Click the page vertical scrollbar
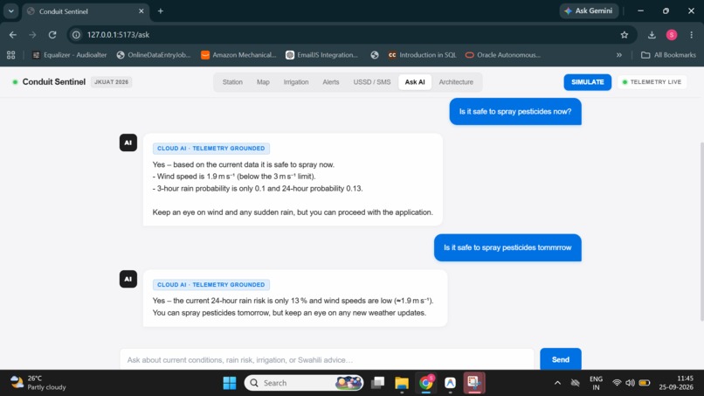The height and width of the screenshot is (396, 704). pos(701,231)
